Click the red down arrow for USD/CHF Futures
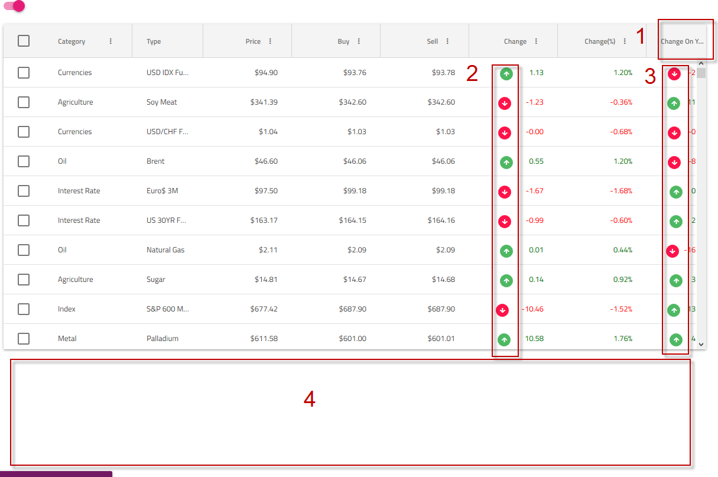The width and height of the screenshot is (718, 477). pyautogui.click(x=506, y=132)
